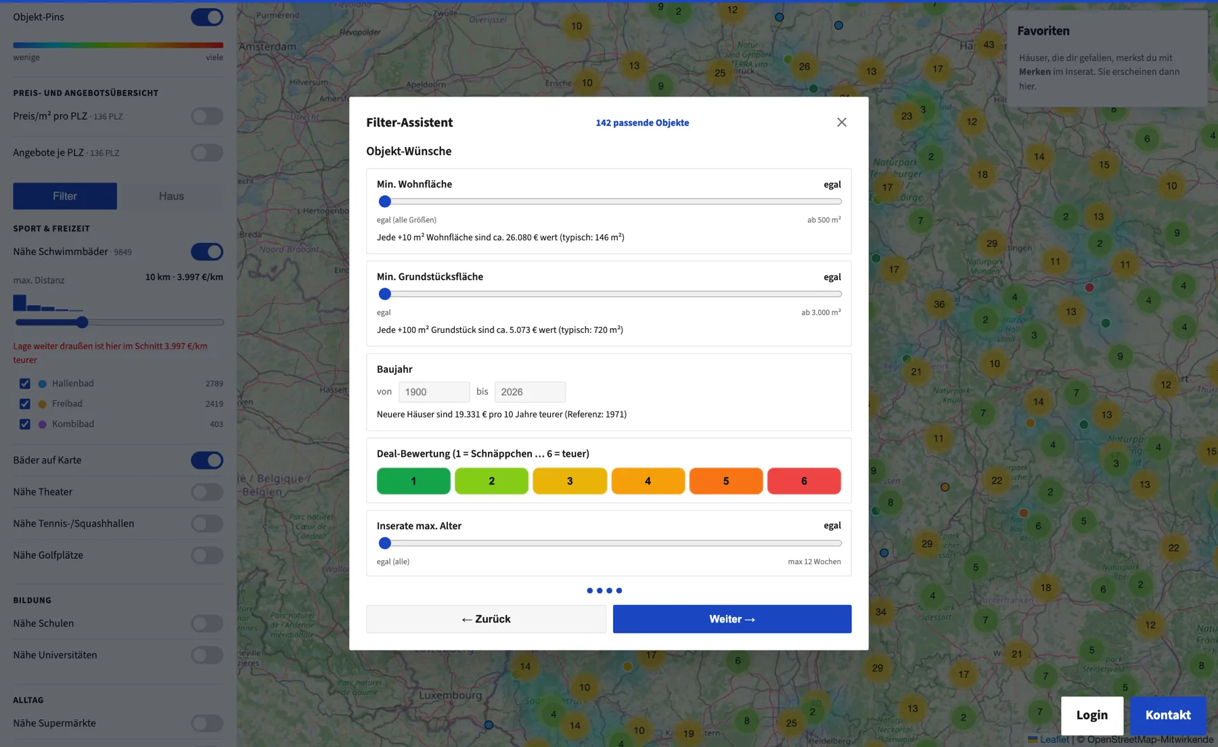Click the map cluster marker labeled 36
This screenshot has height=747, width=1218.
point(939,304)
